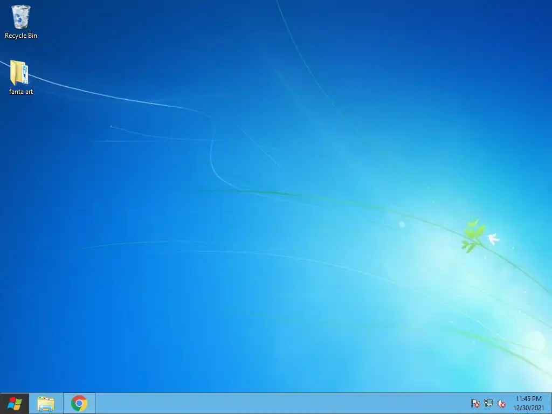552x414 pixels.
Task: Click the Recycle Bin label text
Action: pyautogui.click(x=21, y=36)
